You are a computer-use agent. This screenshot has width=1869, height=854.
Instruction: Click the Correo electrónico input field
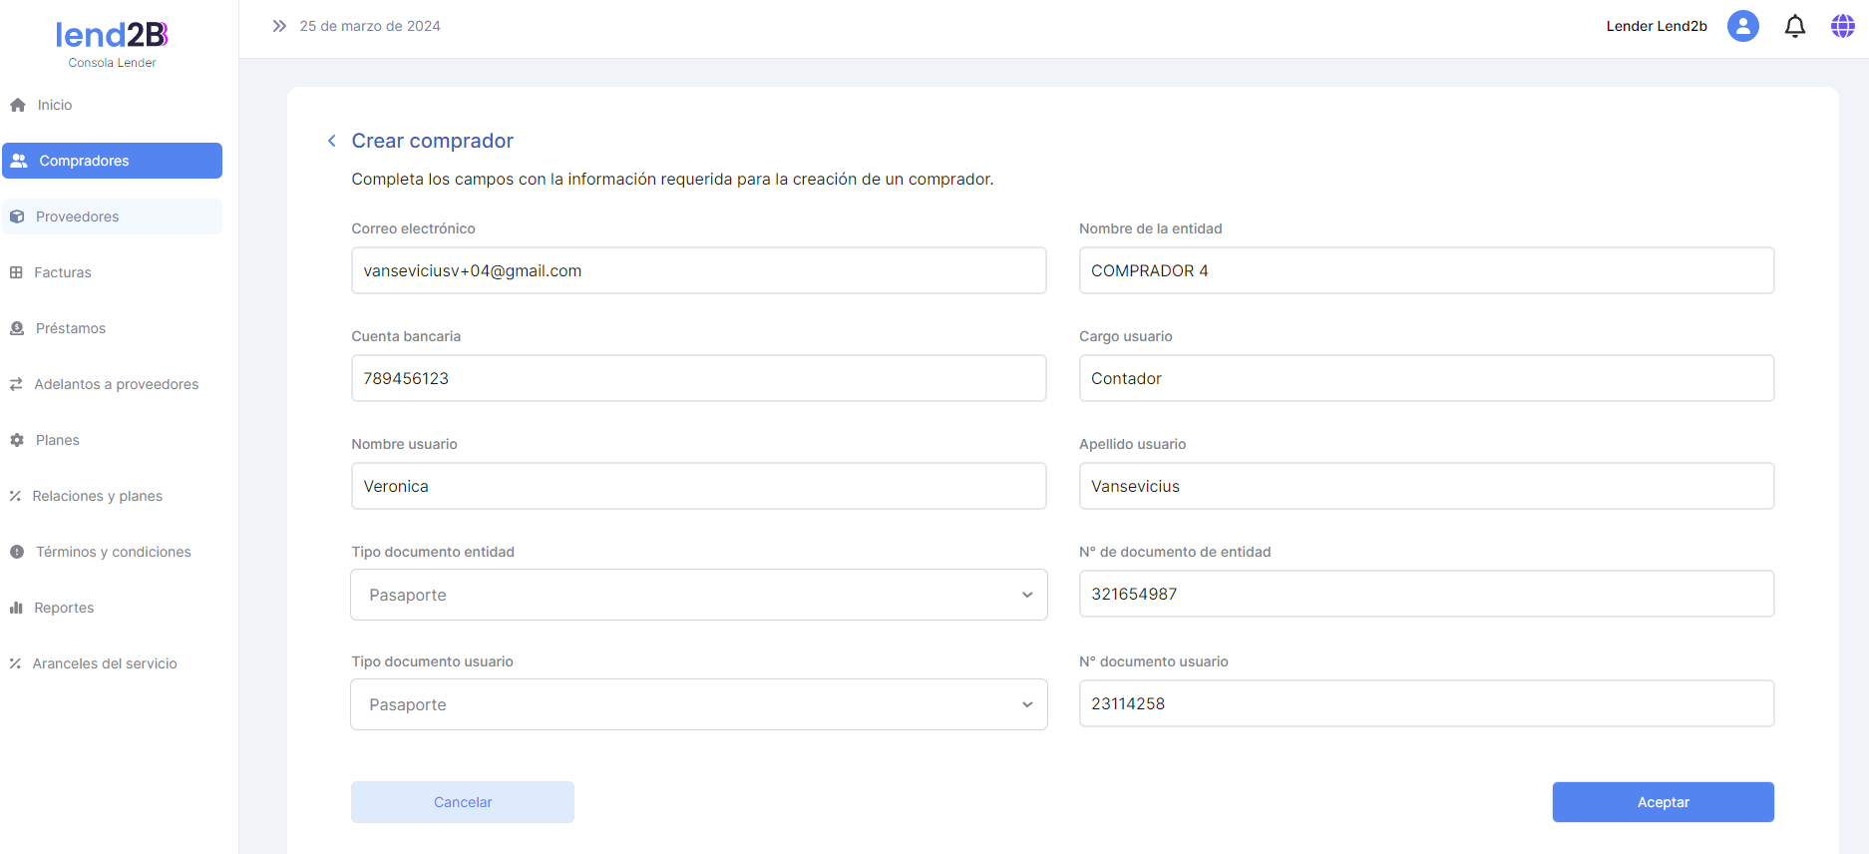point(698,270)
